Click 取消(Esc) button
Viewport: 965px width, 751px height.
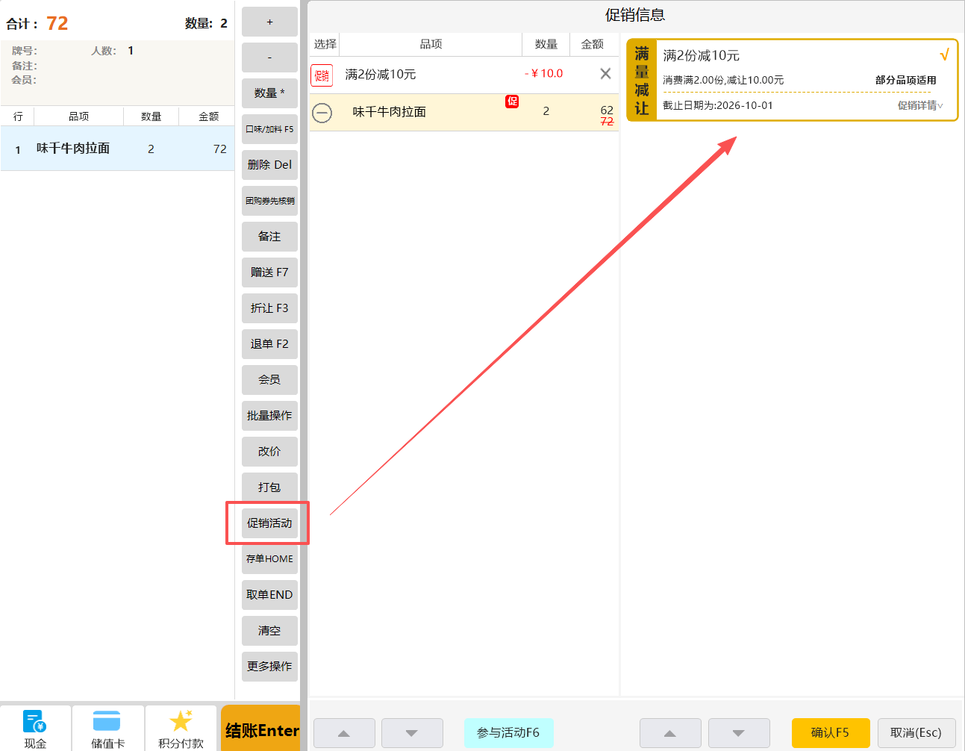pos(916,733)
